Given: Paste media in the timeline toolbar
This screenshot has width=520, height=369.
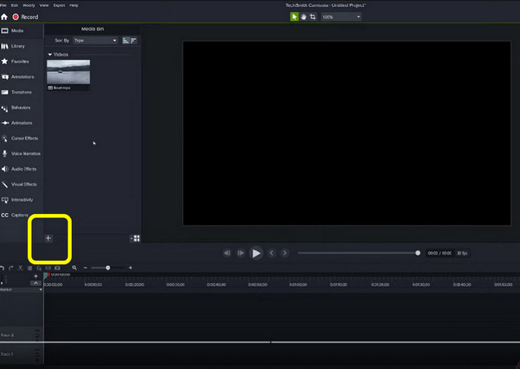Looking at the screenshot, I should 39,268.
